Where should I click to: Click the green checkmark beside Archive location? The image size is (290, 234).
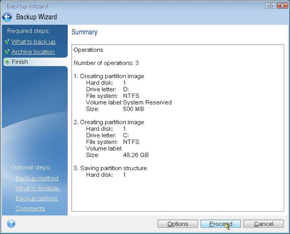point(7,52)
